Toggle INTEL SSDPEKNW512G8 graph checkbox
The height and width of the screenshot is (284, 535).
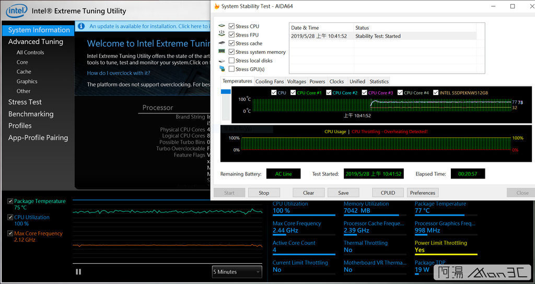[436, 92]
